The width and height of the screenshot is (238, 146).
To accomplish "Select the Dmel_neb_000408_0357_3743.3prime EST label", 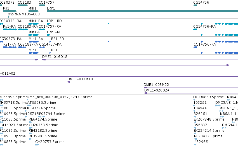I will [60, 97].
